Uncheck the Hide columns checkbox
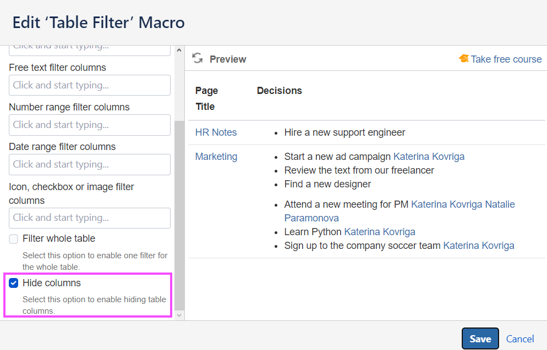 [x=14, y=284]
